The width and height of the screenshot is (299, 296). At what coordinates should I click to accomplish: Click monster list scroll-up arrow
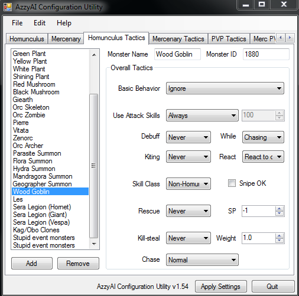tap(94, 55)
